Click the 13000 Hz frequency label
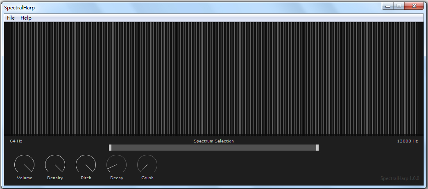This screenshot has height=189, width=428. [407, 141]
